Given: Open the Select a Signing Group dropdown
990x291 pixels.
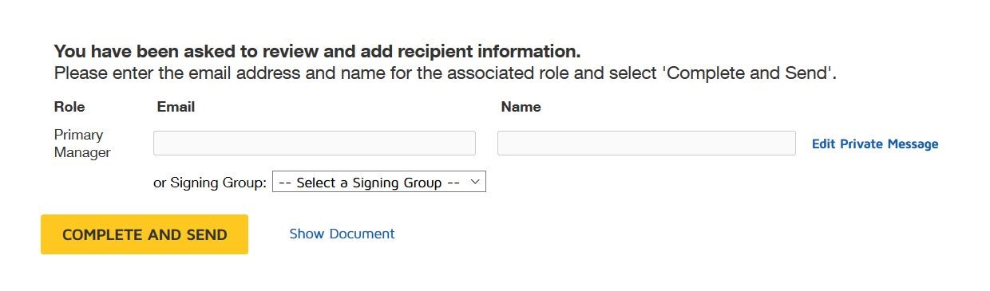Looking at the screenshot, I should (x=379, y=182).
